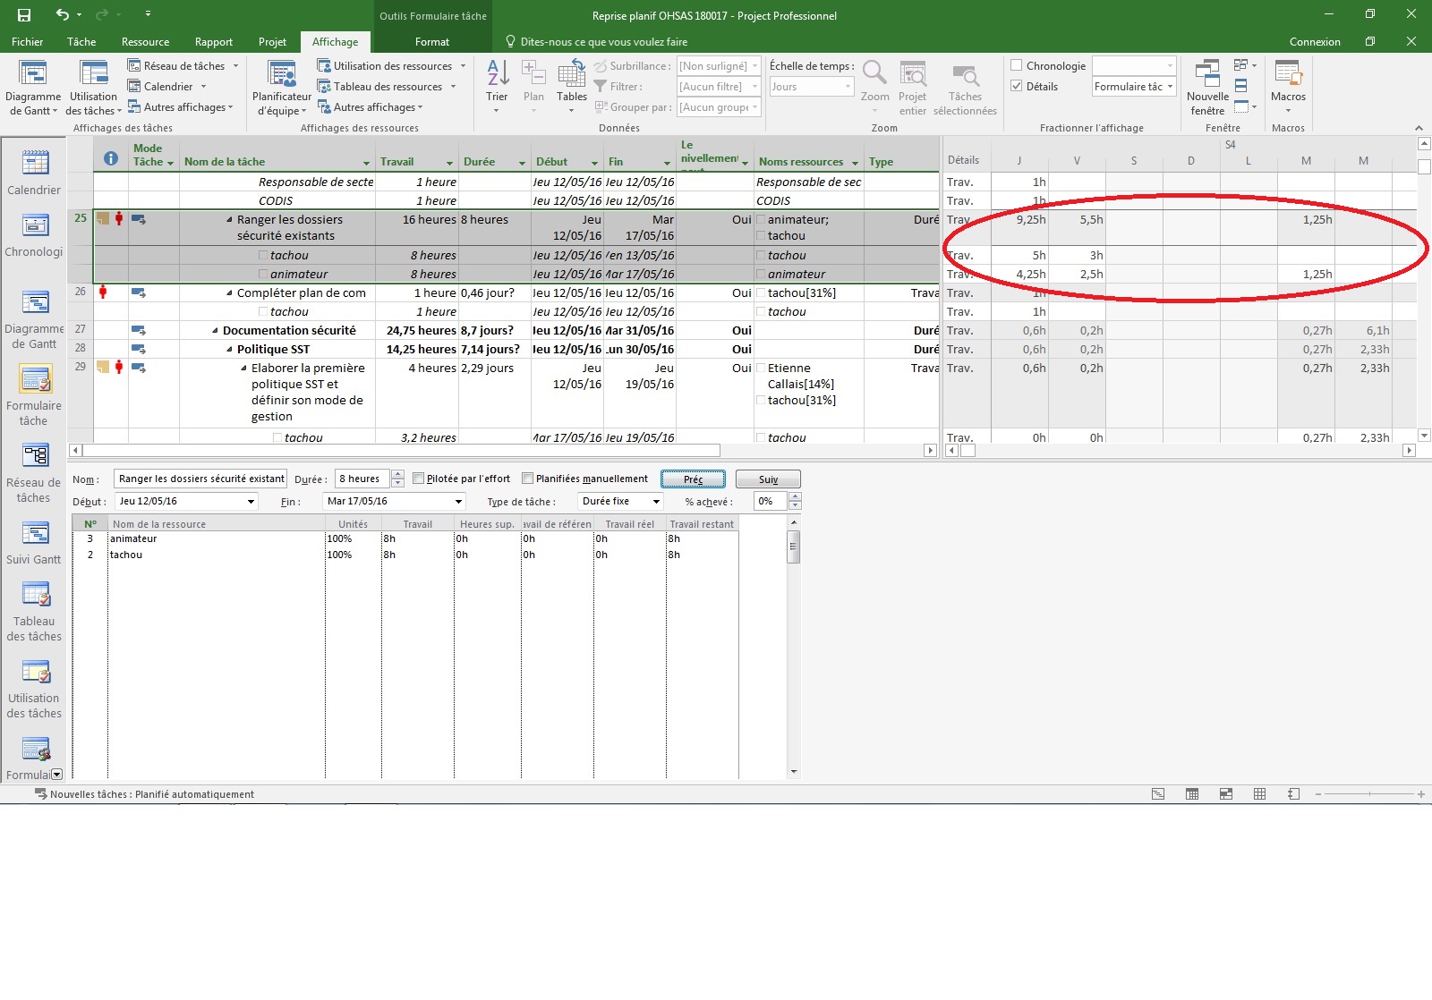Screen dimensions: 1432x1000
Task: Open Échelle de temps Jours dropdown
Action: pyautogui.click(x=848, y=87)
